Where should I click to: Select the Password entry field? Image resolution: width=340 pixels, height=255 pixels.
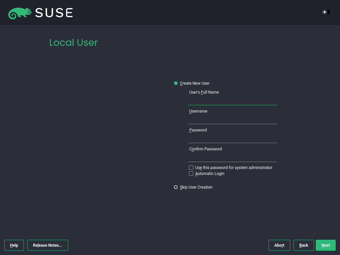coord(232,138)
